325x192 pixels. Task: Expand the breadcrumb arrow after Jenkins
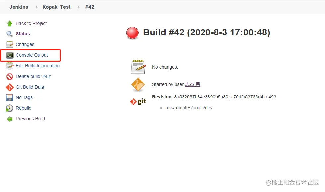tap(37, 7)
